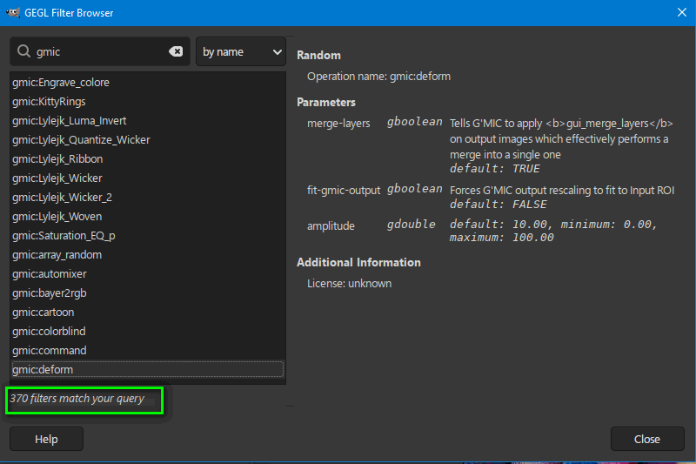Select gmic:cartoon filter
Viewport: 696px width, 464px height.
point(147,312)
